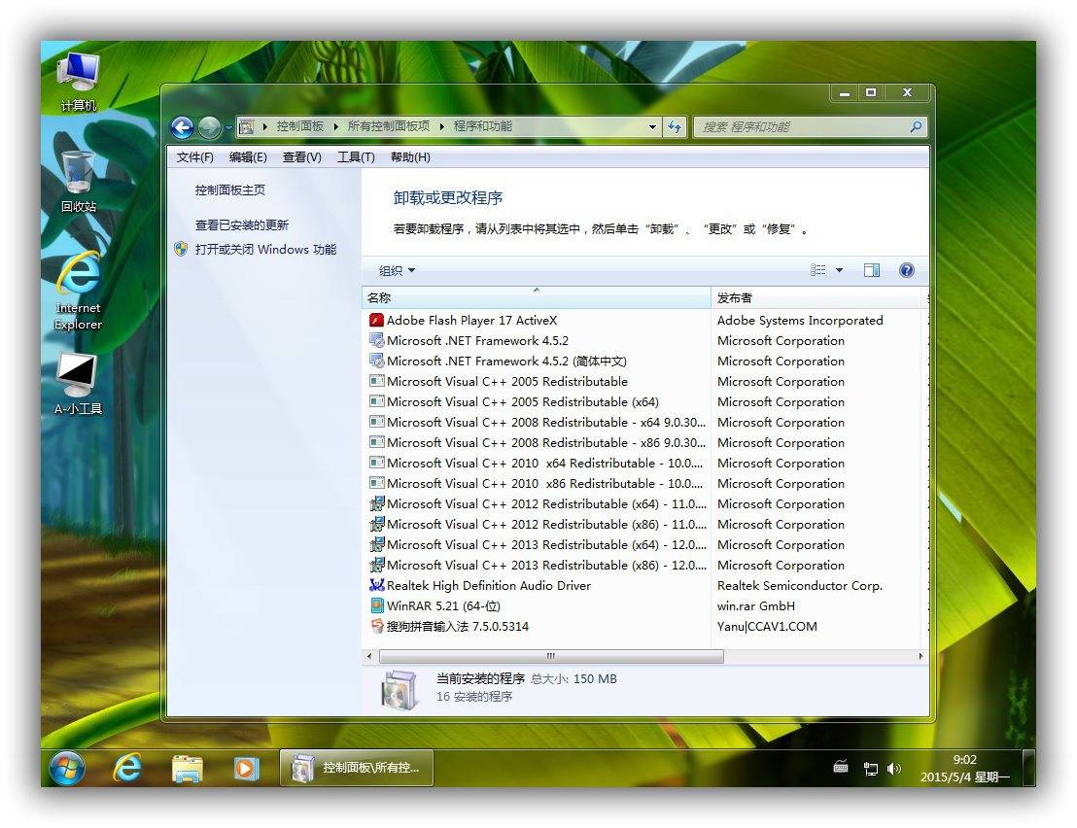This screenshot has height=828, width=1077.
Task: Click the change view icon
Action: pos(818,270)
